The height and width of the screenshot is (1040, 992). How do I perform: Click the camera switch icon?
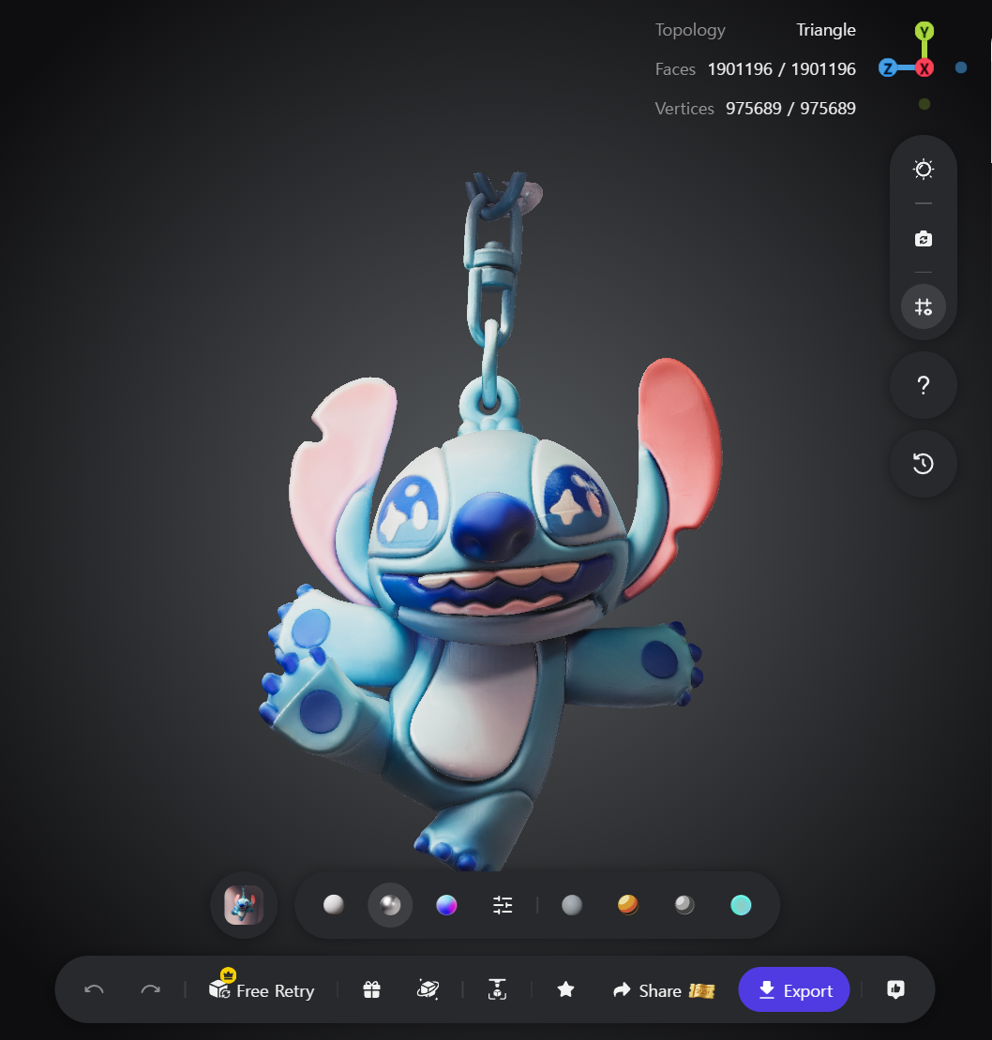[x=923, y=239]
